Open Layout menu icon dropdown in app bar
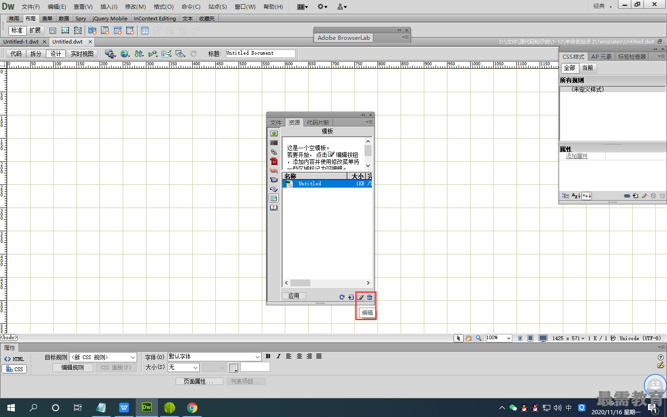The height and width of the screenshot is (417, 667). [x=302, y=6]
